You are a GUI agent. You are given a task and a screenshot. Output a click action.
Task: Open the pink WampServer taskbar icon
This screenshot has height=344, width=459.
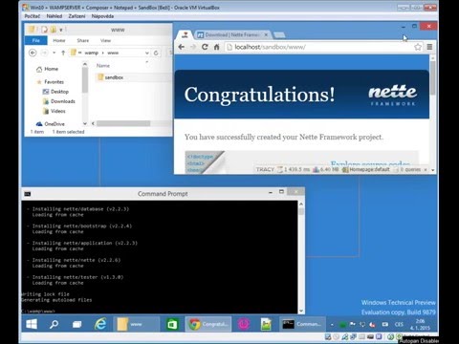pos(244,324)
